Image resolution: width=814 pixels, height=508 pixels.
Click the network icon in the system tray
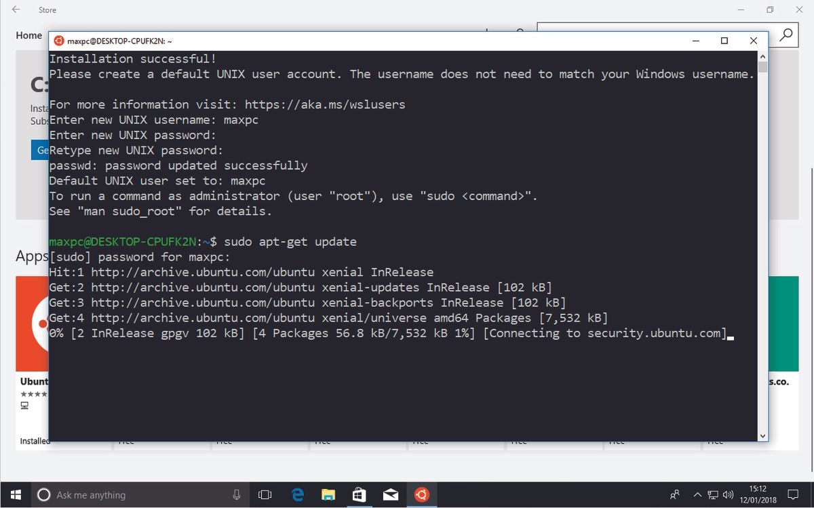(x=712, y=494)
